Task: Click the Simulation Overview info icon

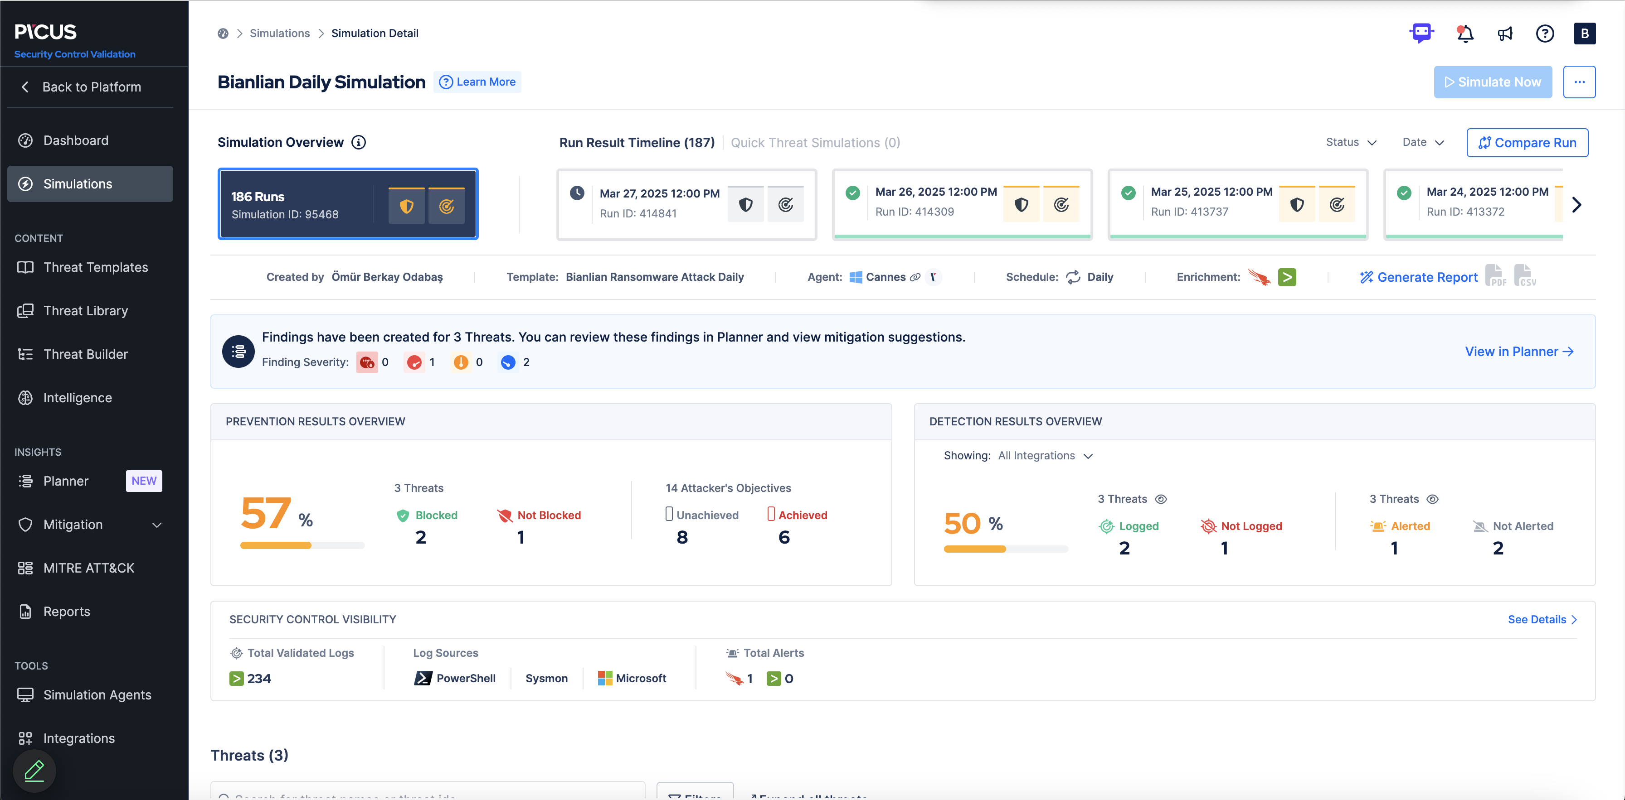Action: click(358, 143)
